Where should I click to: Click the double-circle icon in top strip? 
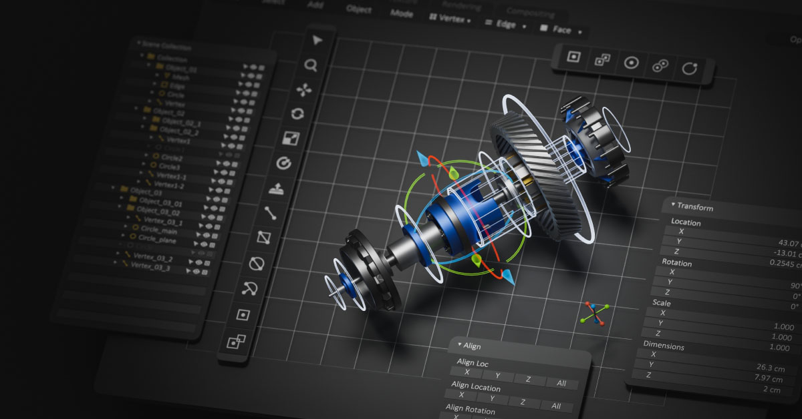point(660,66)
